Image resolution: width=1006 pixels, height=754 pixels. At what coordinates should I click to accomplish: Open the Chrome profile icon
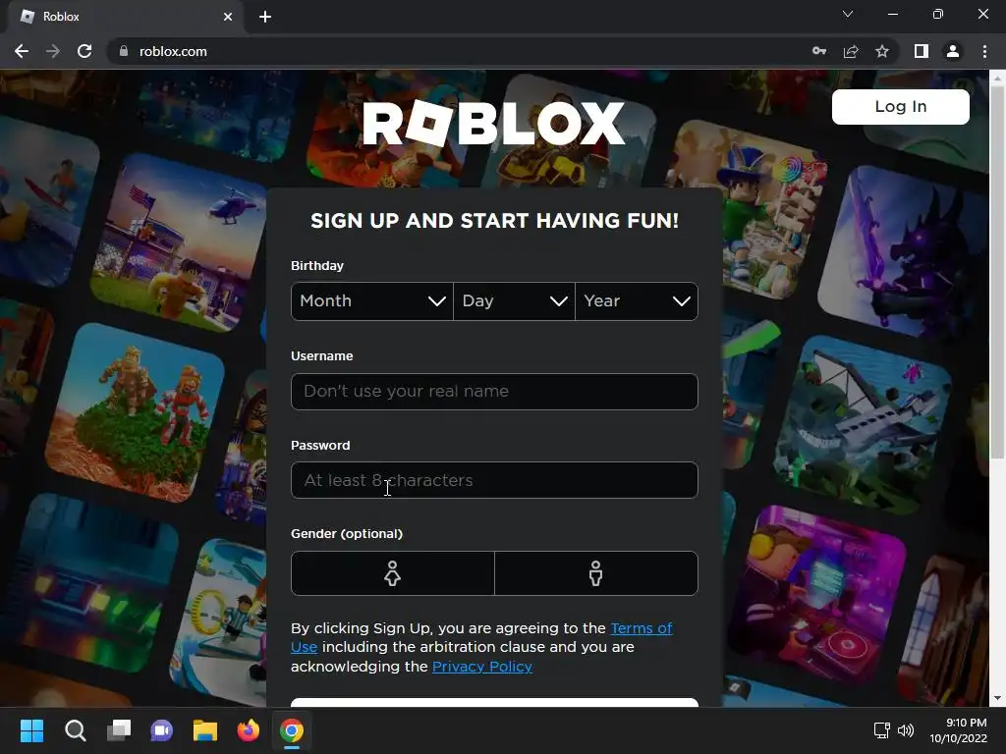[x=953, y=51]
